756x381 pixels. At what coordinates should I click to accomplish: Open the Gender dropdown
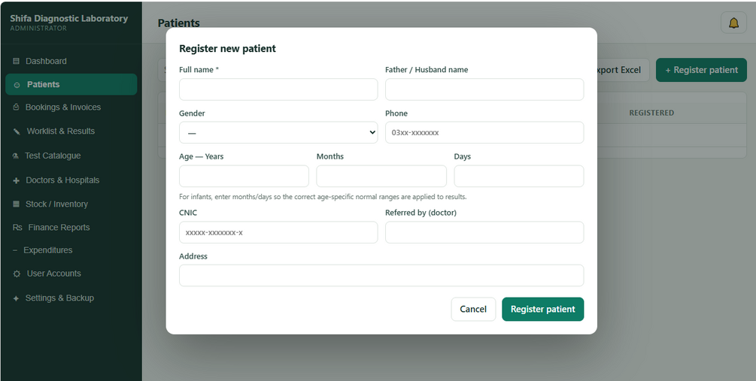tap(278, 132)
